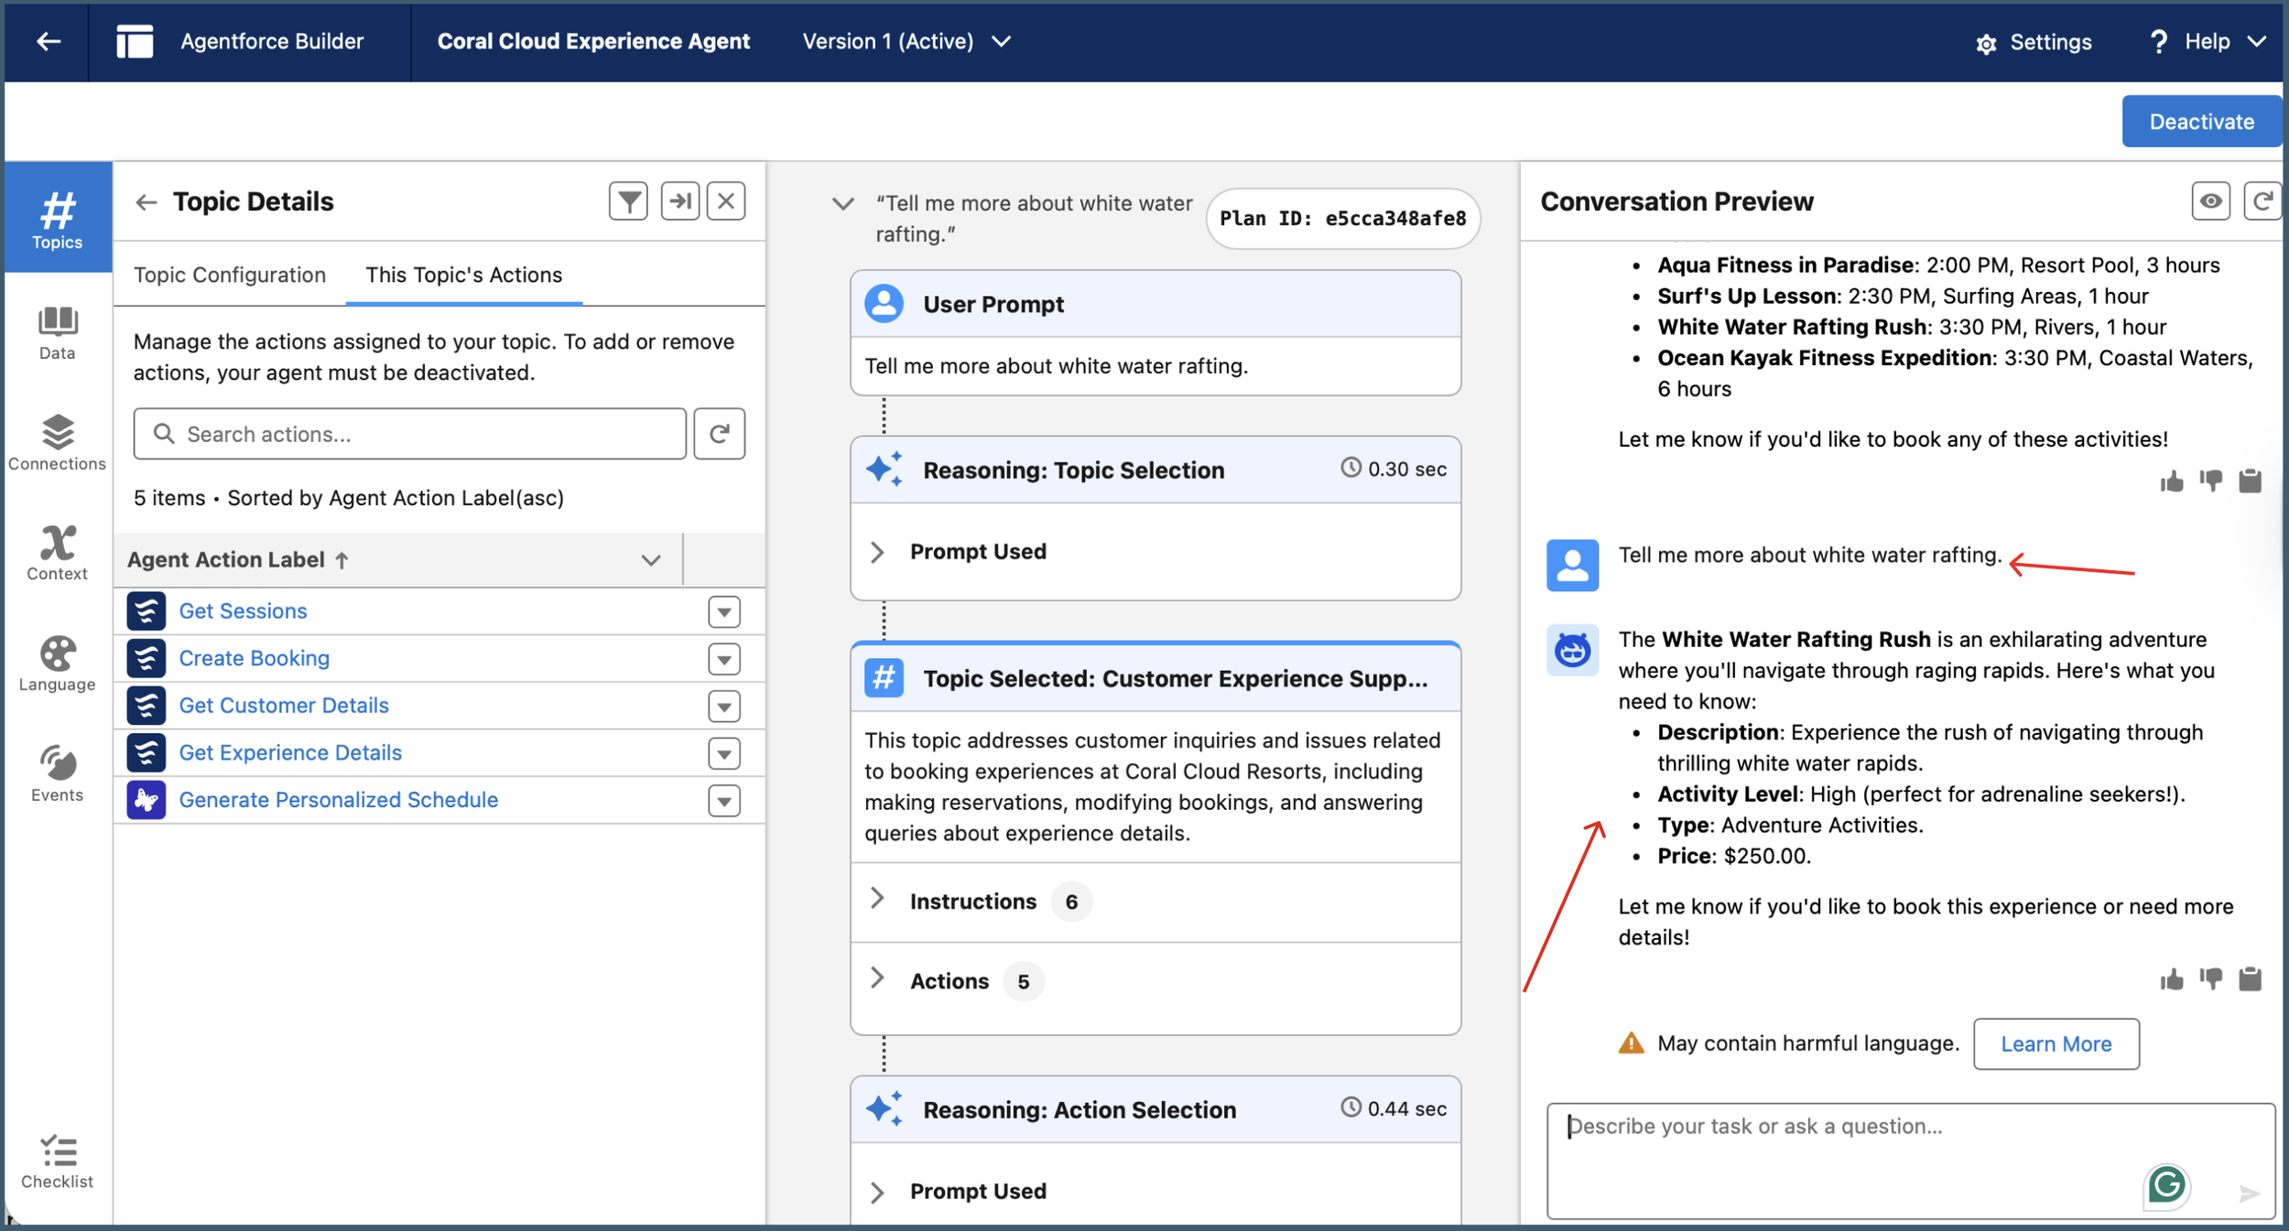Toggle the eye icon in Conversation Preview
The width and height of the screenshot is (2289, 1231).
(2210, 201)
